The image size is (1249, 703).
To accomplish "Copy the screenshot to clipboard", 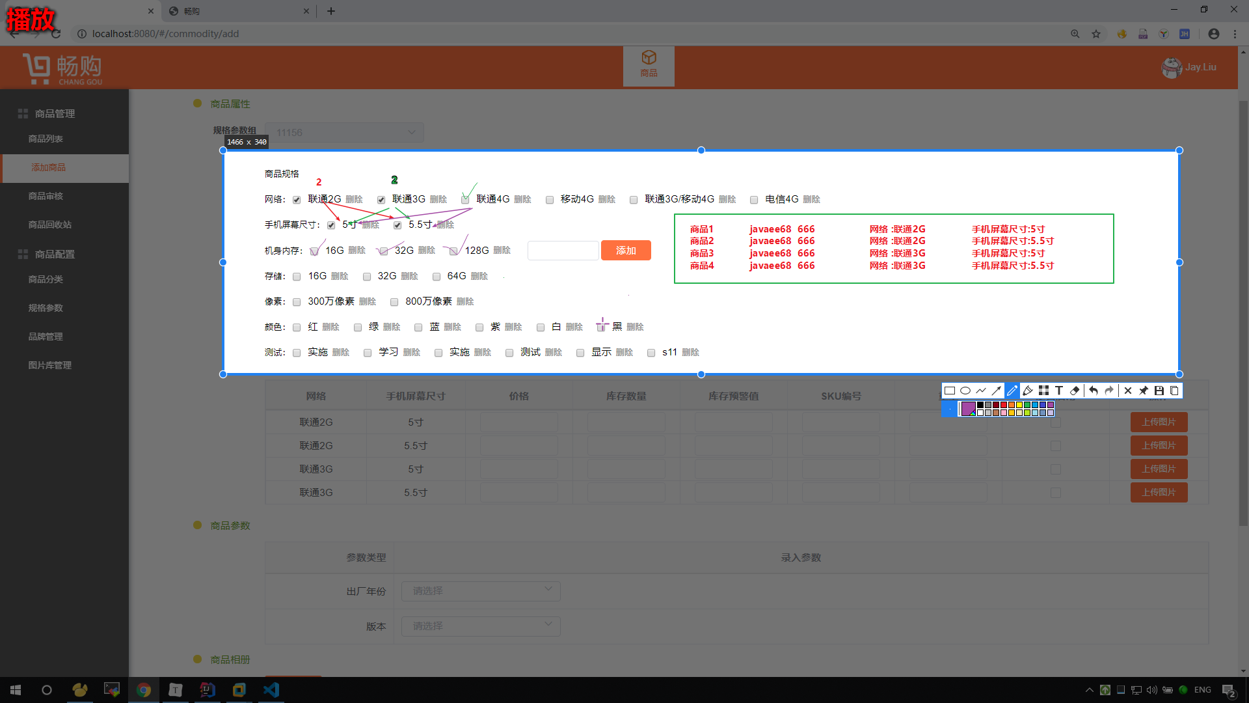I will click(x=1175, y=391).
